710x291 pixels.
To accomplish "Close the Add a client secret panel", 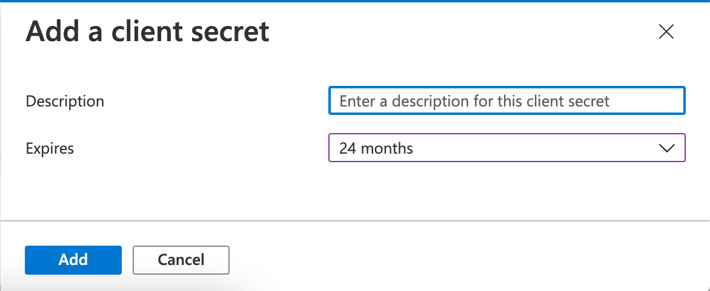I will tap(666, 32).
